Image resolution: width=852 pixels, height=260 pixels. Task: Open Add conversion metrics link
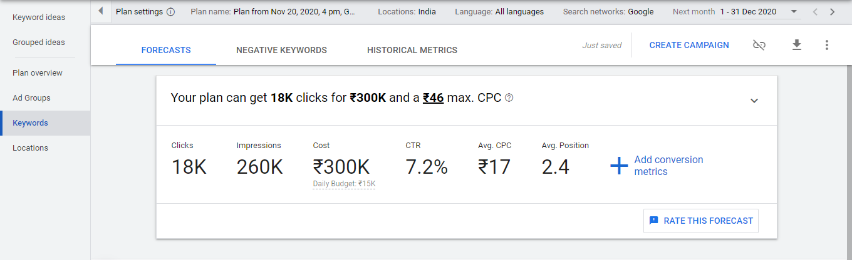click(668, 166)
